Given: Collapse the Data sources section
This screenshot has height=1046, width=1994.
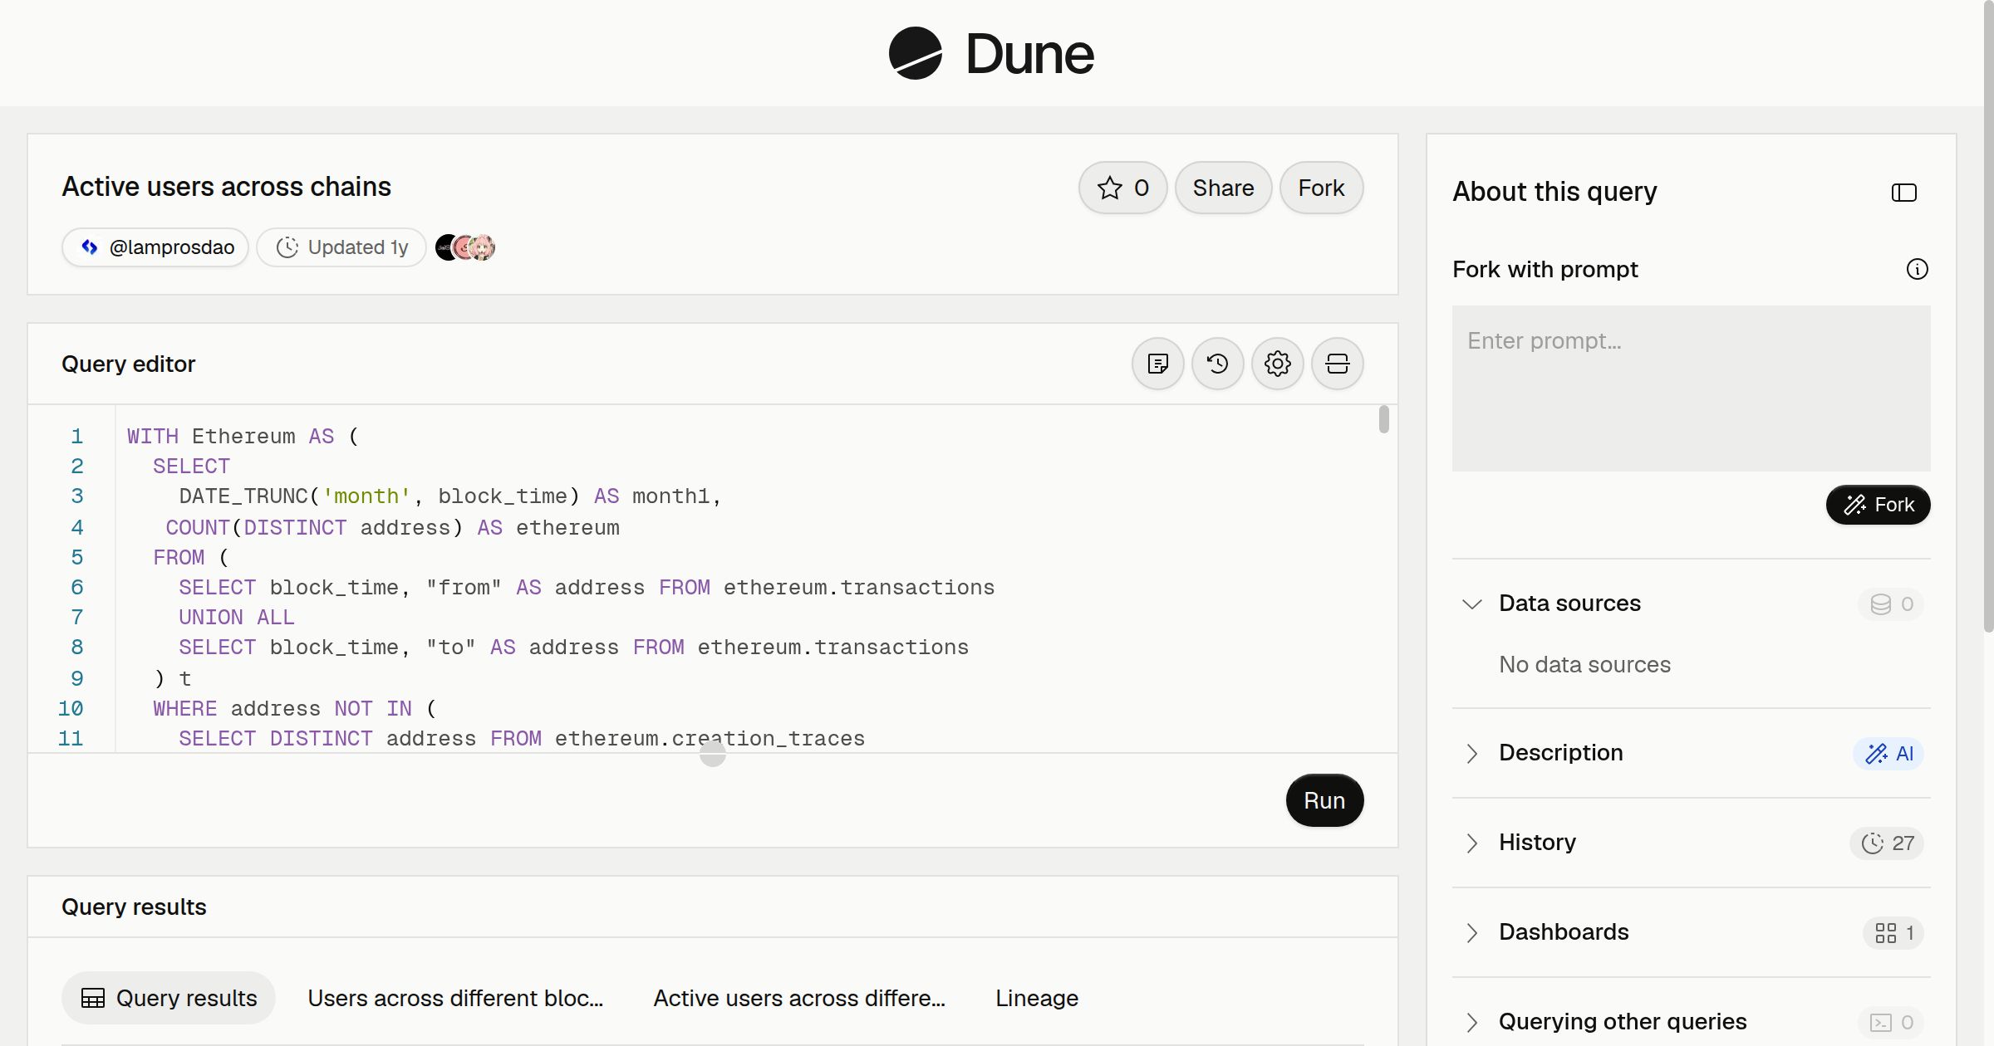Looking at the screenshot, I should tap(1472, 604).
